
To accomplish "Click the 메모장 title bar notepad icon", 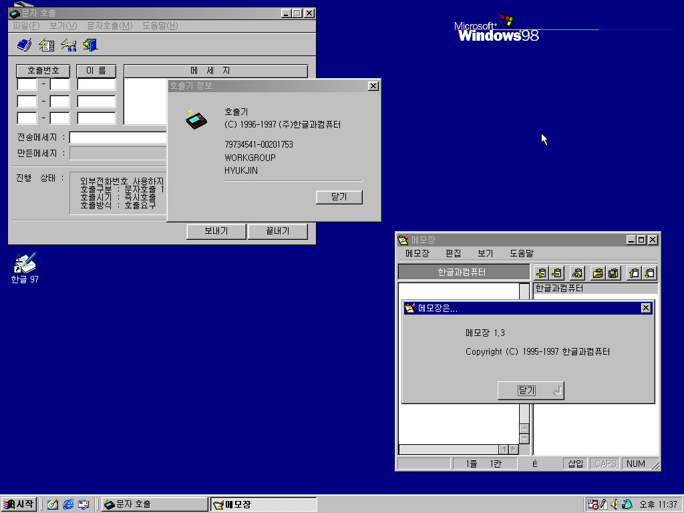I will coord(403,240).
